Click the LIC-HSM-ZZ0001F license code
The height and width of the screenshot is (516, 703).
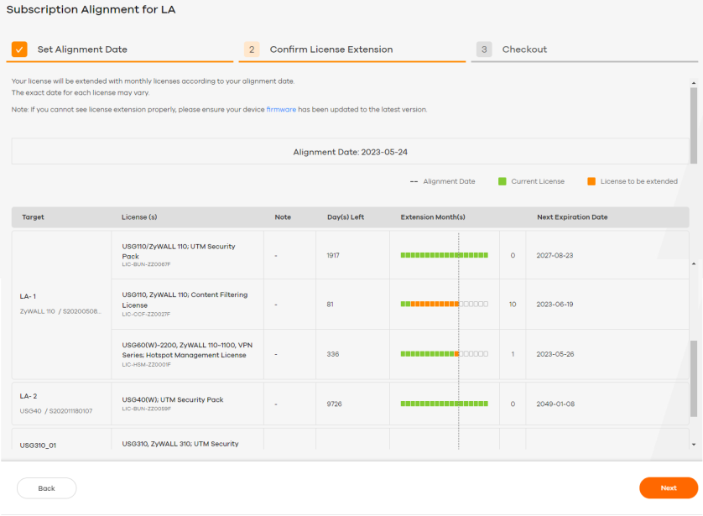coord(146,364)
